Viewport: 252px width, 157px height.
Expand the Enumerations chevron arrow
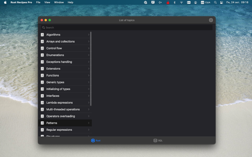click(89, 55)
